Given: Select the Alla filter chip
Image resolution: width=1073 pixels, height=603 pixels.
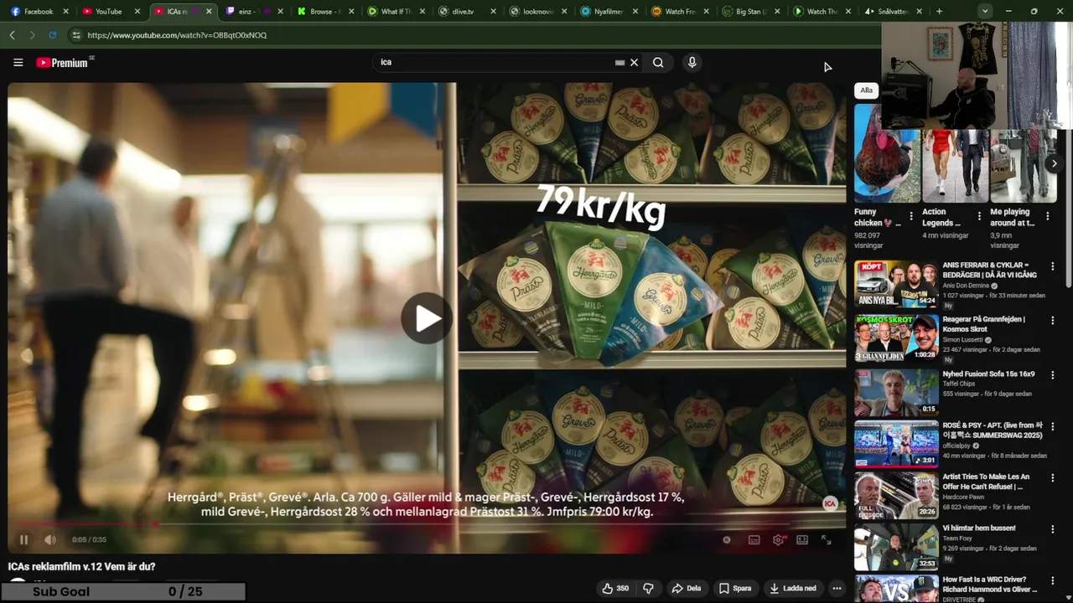Looking at the screenshot, I should [866, 90].
